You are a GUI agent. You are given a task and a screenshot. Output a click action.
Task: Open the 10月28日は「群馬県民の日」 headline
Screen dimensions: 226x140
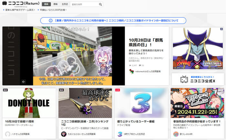[146, 42]
